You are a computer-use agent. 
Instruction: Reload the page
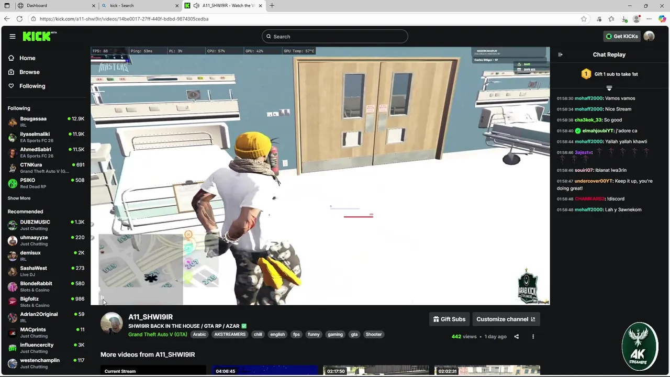(19, 19)
